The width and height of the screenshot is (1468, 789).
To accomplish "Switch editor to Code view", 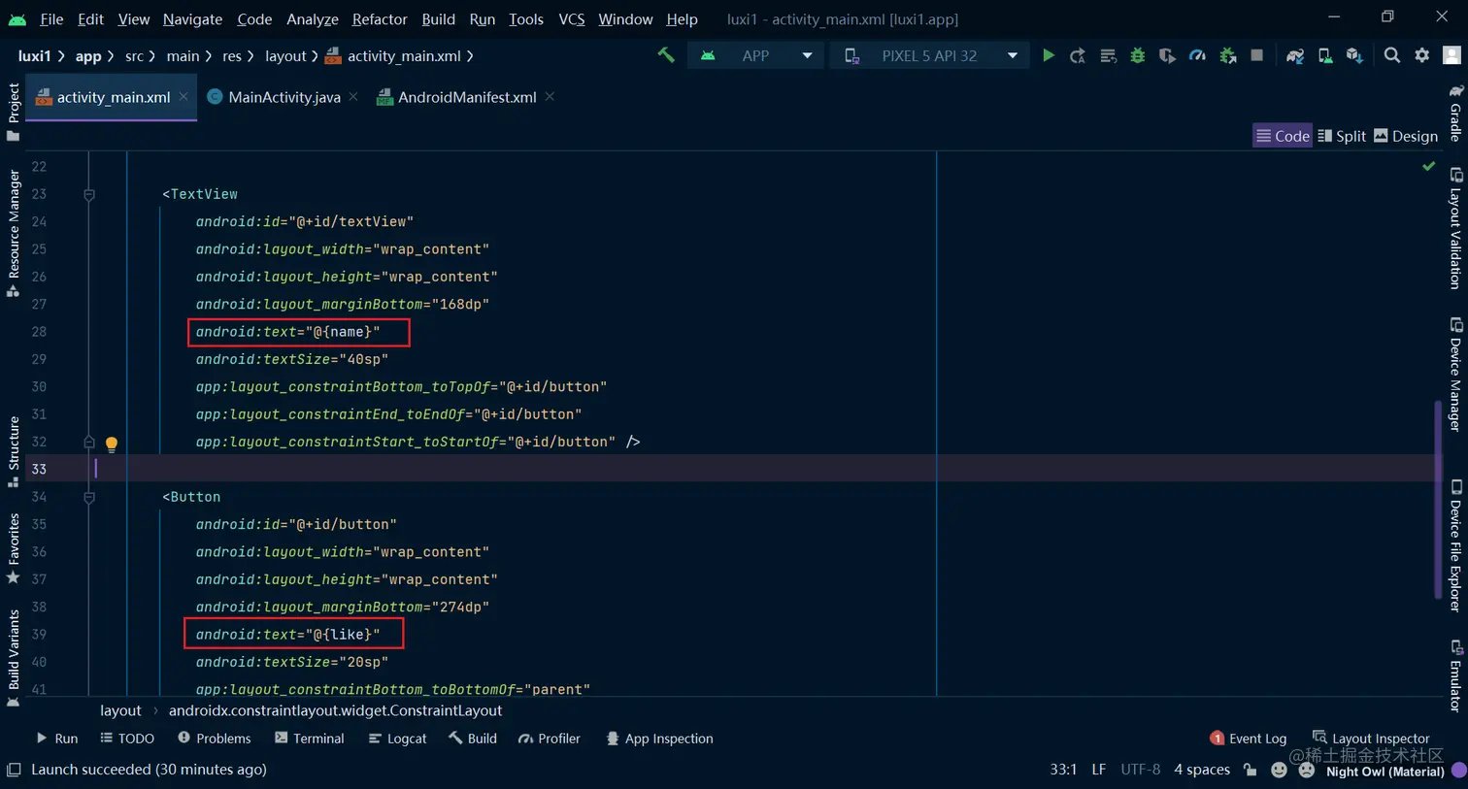I will (x=1283, y=136).
